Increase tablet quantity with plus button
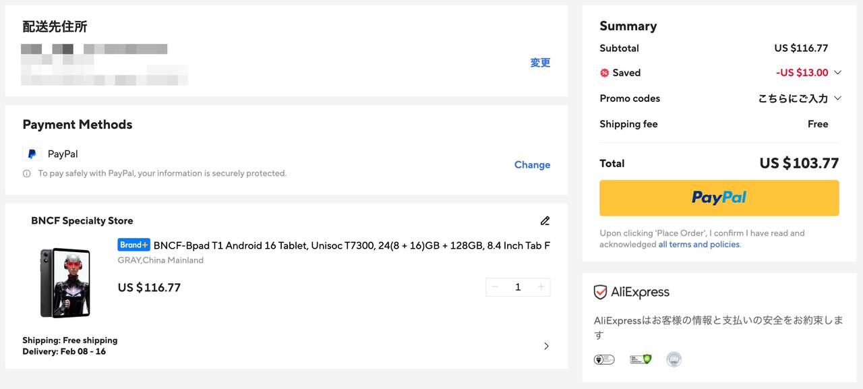 click(x=541, y=287)
